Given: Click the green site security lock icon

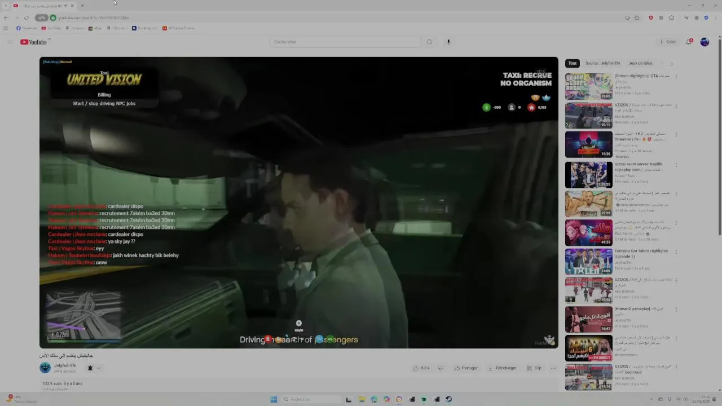Looking at the screenshot, I should (x=53, y=17).
